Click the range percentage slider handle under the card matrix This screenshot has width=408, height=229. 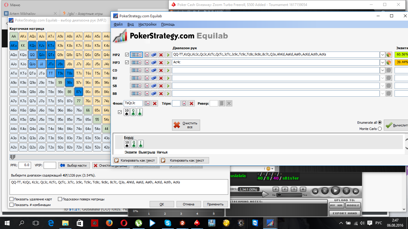point(12,157)
